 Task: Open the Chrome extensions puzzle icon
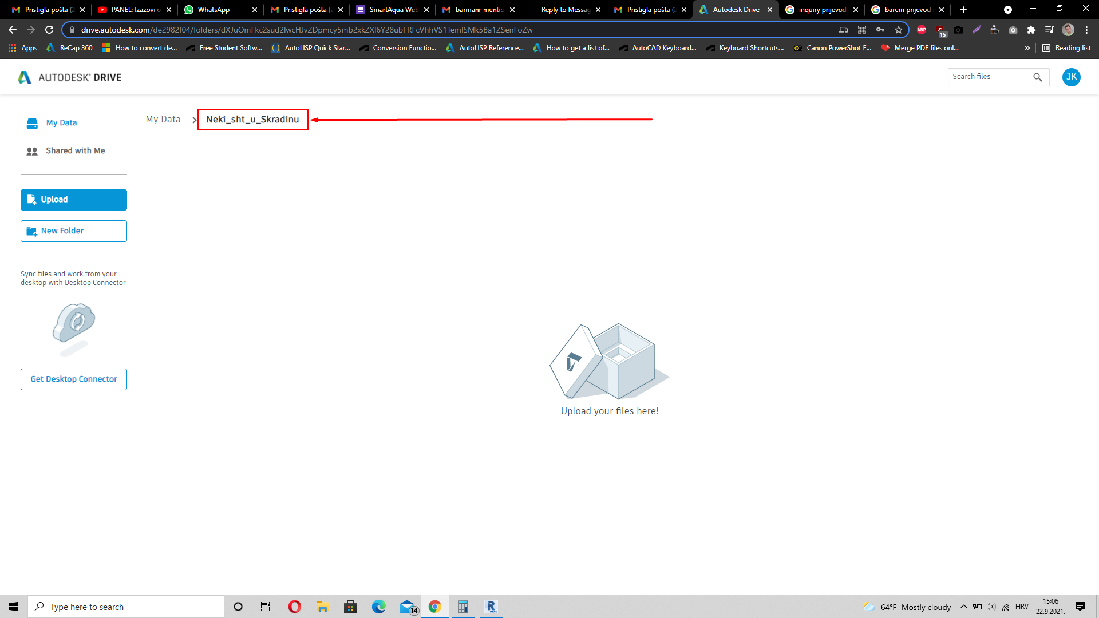[1031, 30]
